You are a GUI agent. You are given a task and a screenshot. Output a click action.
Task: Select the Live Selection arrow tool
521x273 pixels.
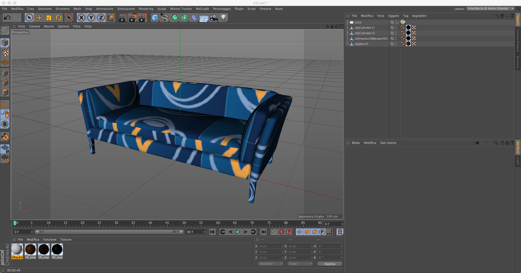tap(29, 18)
